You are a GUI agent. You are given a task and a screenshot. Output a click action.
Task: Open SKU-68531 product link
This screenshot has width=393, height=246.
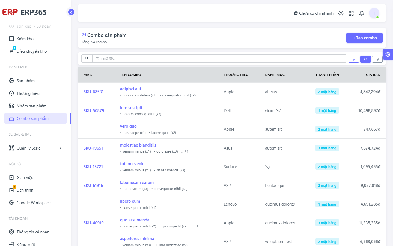tap(94, 92)
